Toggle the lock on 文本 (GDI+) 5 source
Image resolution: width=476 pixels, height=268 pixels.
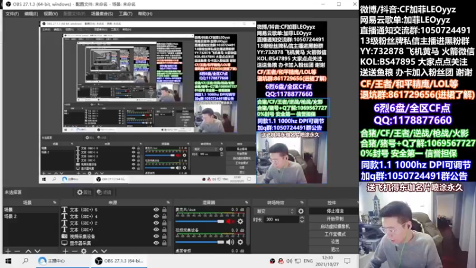pyautogui.click(x=164, y=210)
